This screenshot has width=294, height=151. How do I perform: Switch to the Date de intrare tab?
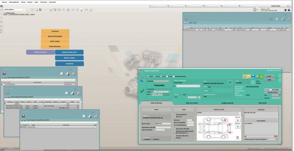pos(157,103)
